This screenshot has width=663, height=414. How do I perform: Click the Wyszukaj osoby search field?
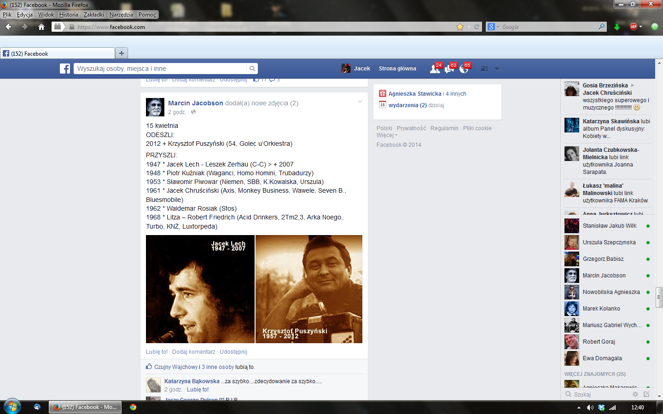click(x=161, y=69)
